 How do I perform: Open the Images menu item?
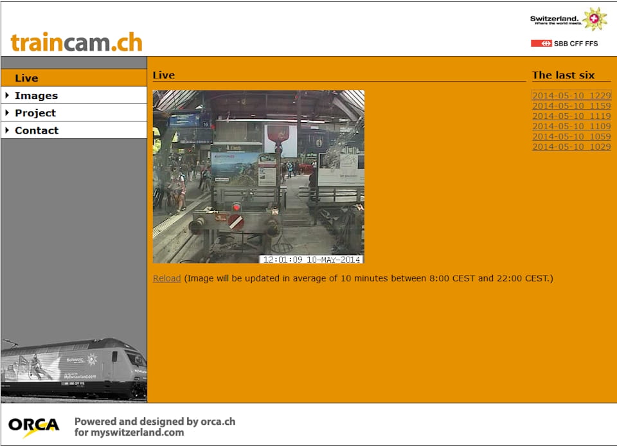[x=37, y=96]
